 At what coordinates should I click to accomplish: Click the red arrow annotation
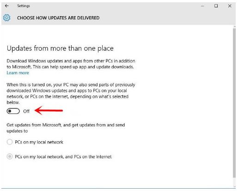click(49, 110)
